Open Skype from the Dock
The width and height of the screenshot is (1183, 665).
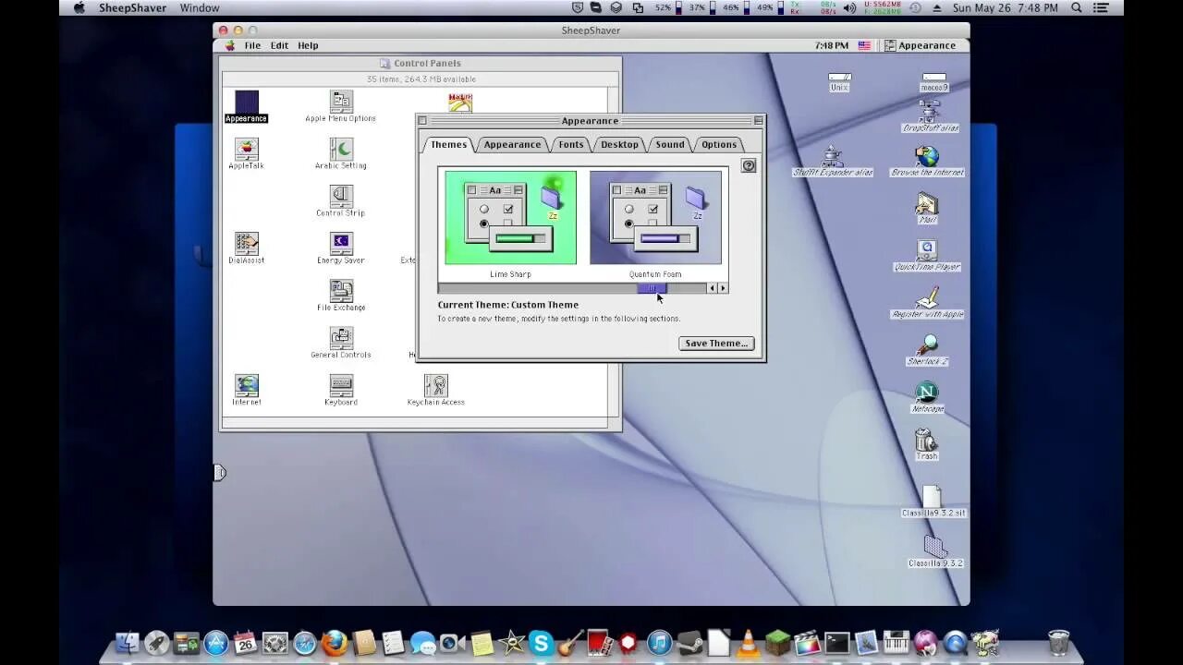[541, 643]
